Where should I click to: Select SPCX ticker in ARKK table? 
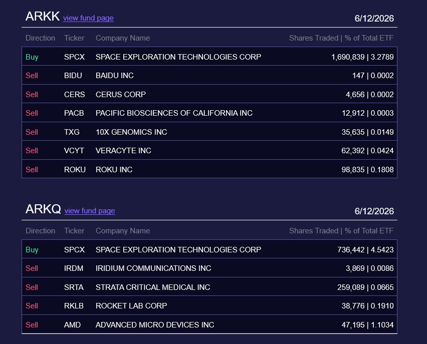tap(74, 57)
